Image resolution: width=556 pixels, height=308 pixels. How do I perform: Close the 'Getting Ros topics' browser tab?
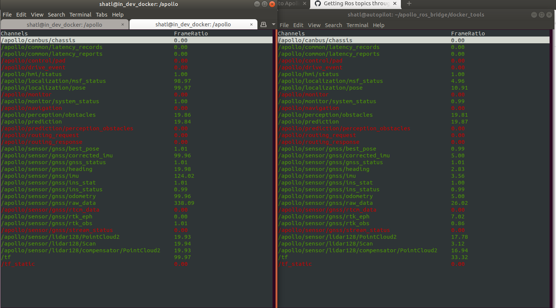tap(395, 4)
